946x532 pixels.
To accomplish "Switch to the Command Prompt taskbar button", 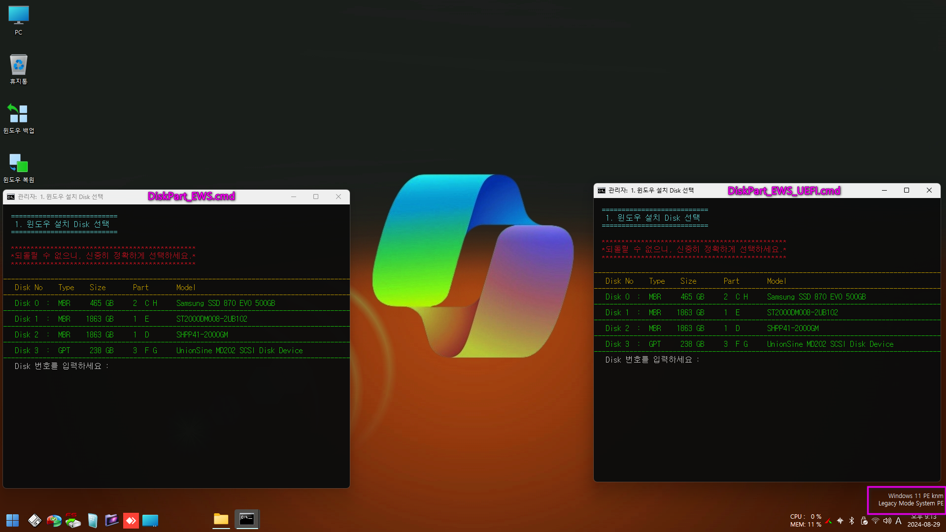I will tap(247, 519).
